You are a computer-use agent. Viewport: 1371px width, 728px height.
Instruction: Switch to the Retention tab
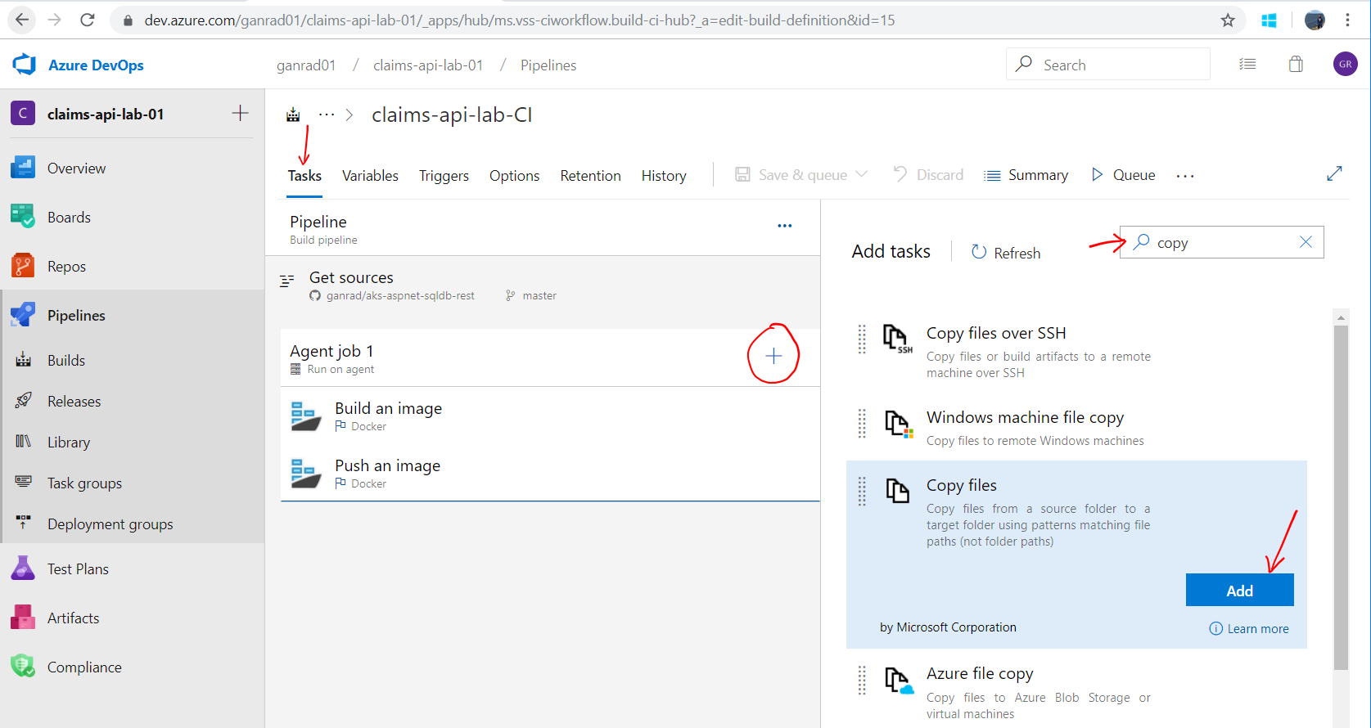pyautogui.click(x=590, y=176)
